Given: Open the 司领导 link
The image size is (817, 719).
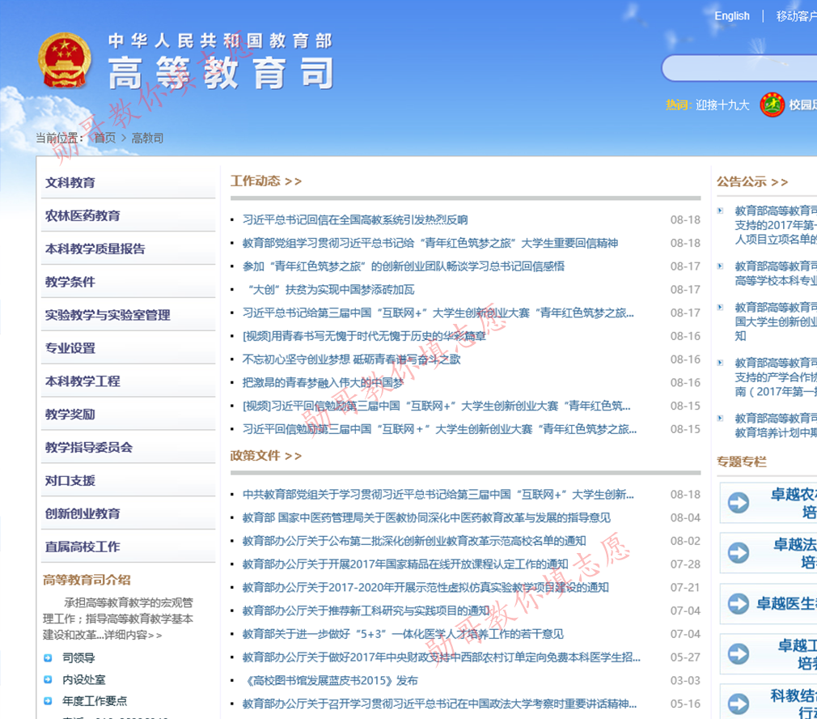Looking at the screenshot, I should pyautogui.click(x=78, y=658).
